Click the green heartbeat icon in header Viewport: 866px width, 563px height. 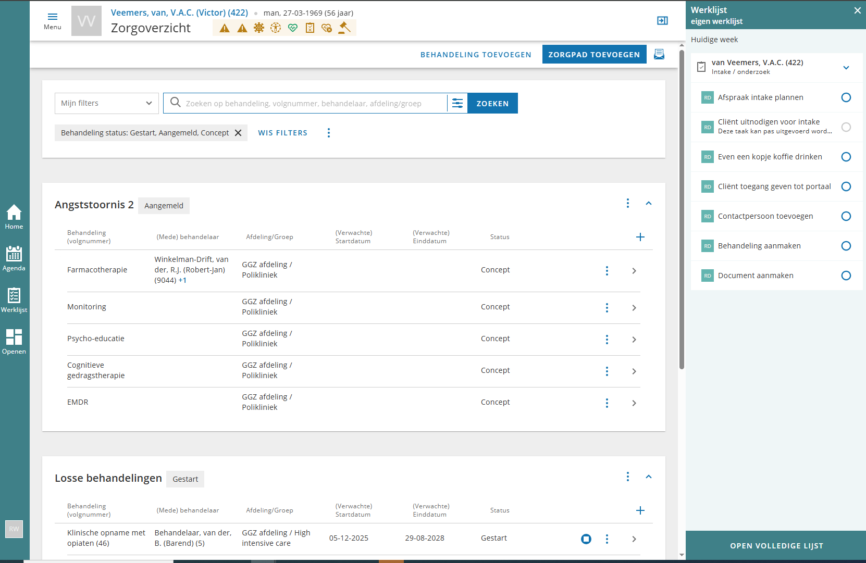(x=293, y=28)
